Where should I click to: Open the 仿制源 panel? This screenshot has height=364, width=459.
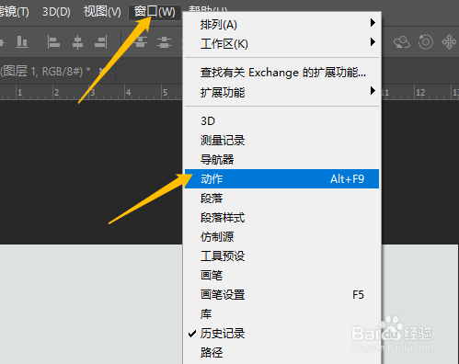tap(281, 237)
